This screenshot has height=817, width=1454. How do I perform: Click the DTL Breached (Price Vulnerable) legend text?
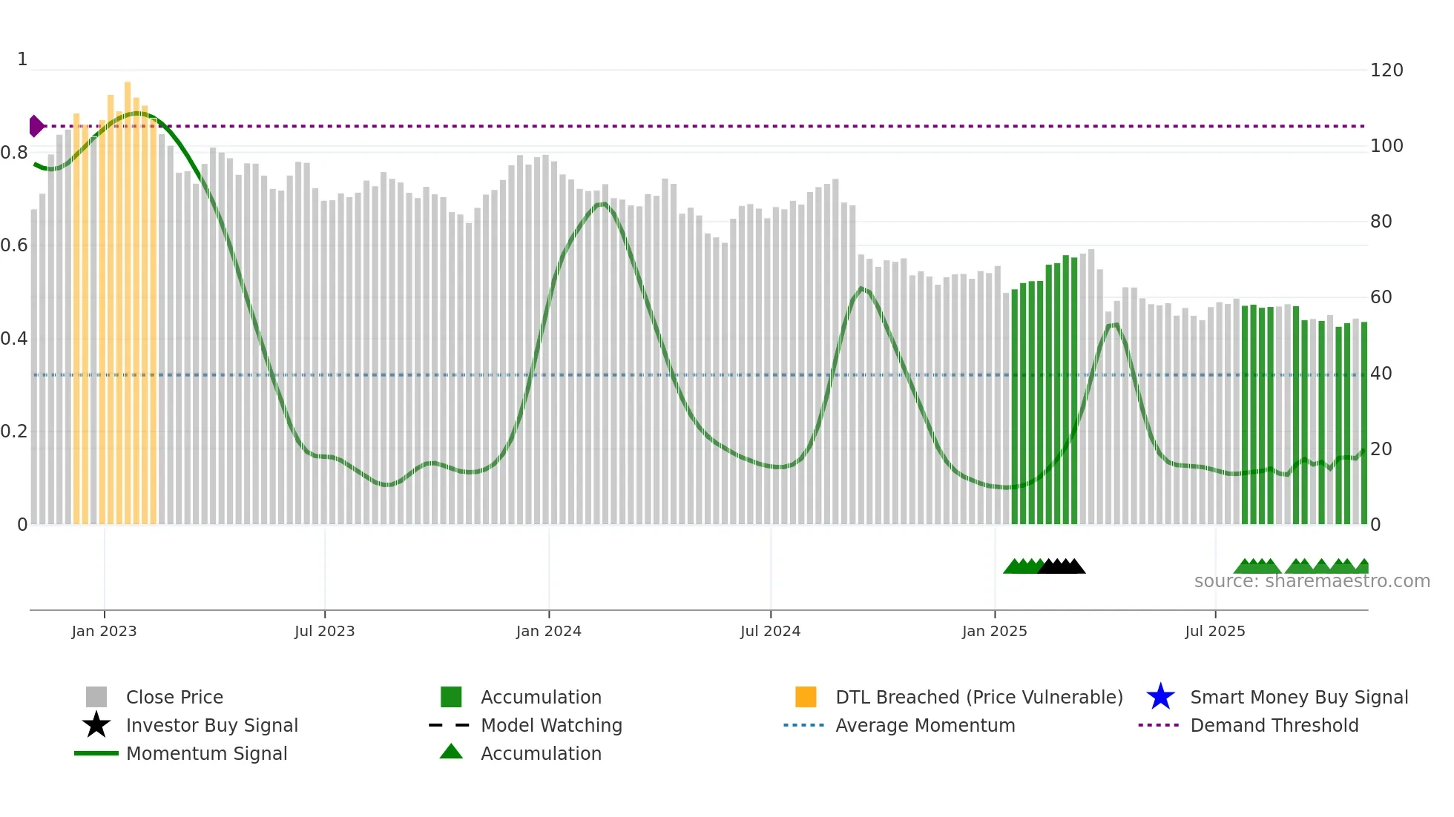(978, 697)
